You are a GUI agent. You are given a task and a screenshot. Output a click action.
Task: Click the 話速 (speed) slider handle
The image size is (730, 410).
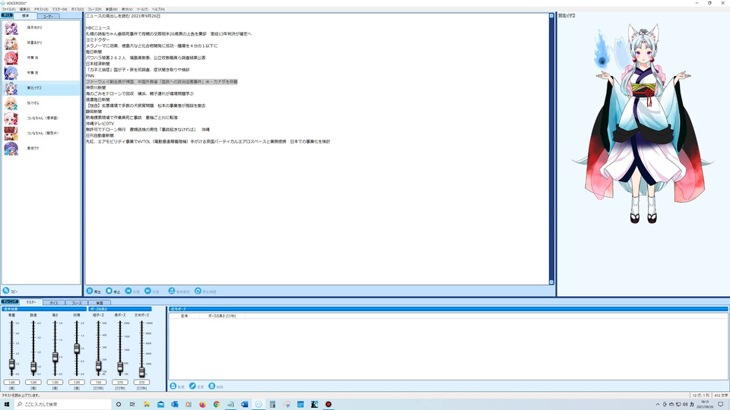click(x=33, y=367)
